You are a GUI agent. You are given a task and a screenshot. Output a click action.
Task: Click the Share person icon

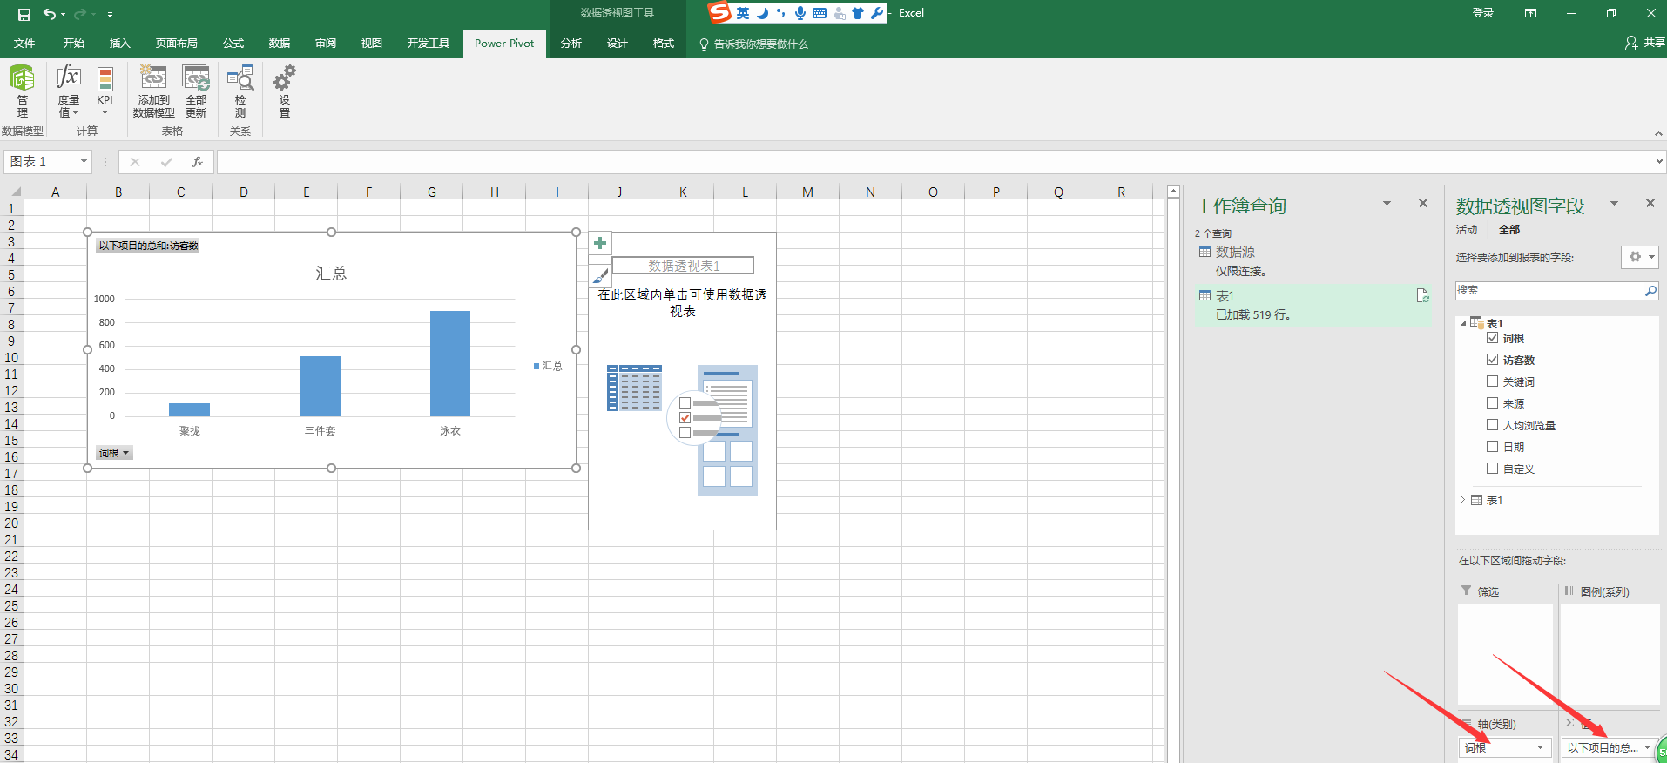click(x=1631, y=43)
